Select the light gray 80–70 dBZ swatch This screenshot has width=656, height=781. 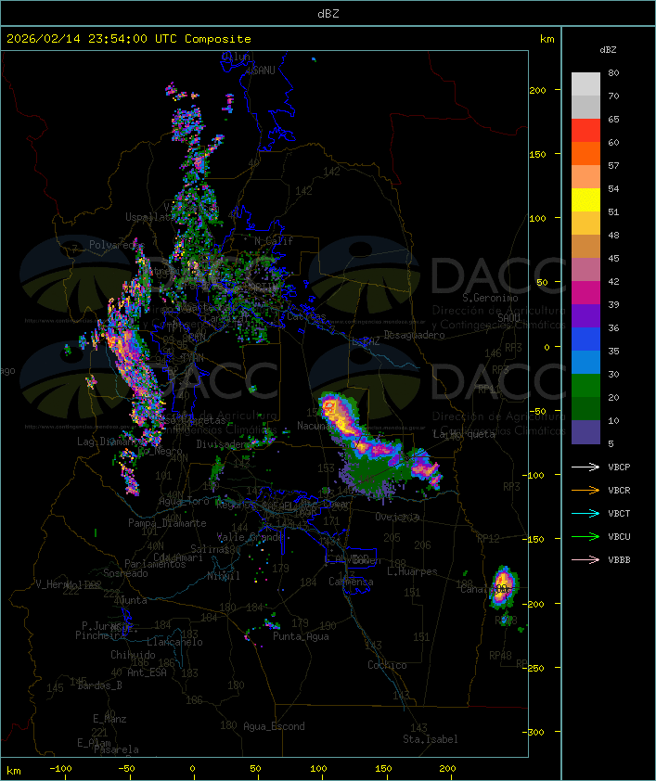point(585,84)
